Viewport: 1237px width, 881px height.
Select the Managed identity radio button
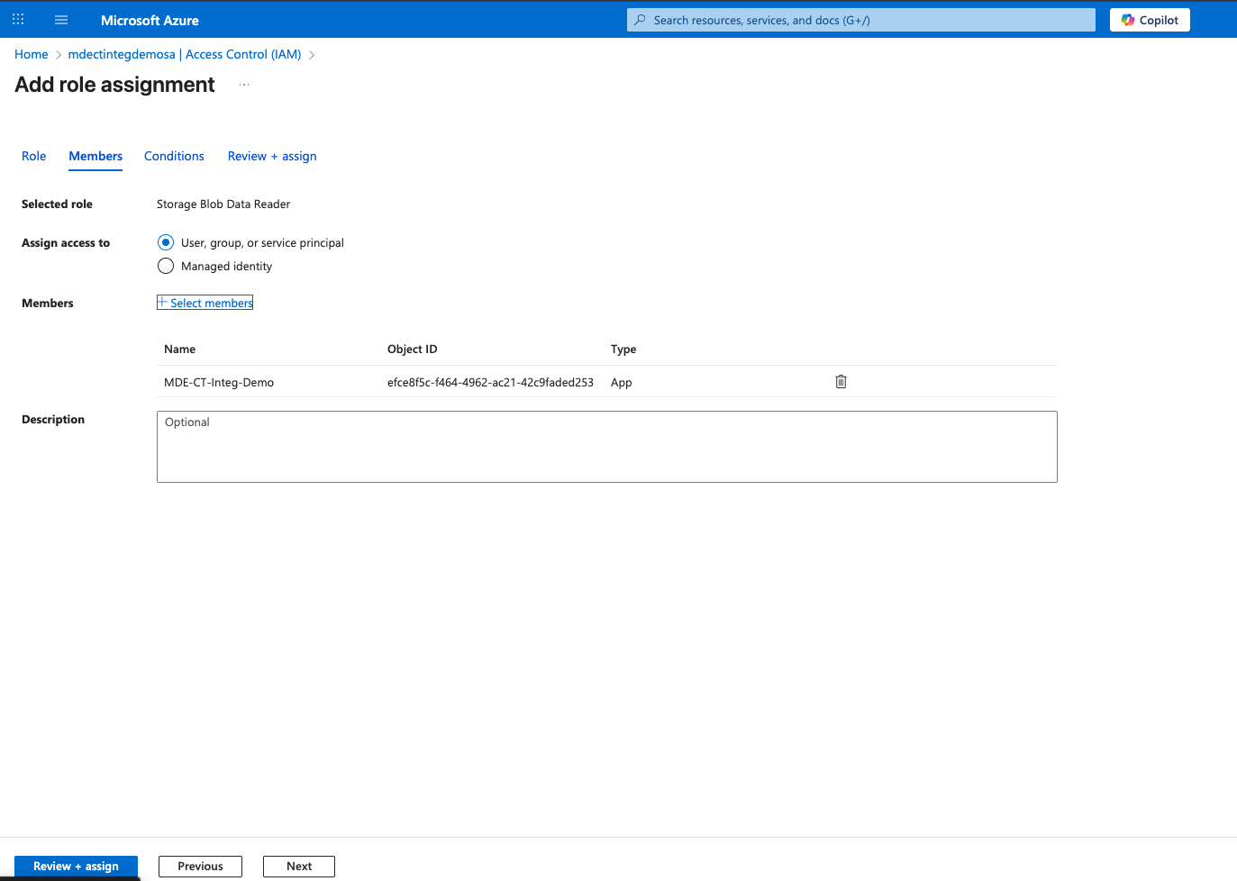[166, 266]
